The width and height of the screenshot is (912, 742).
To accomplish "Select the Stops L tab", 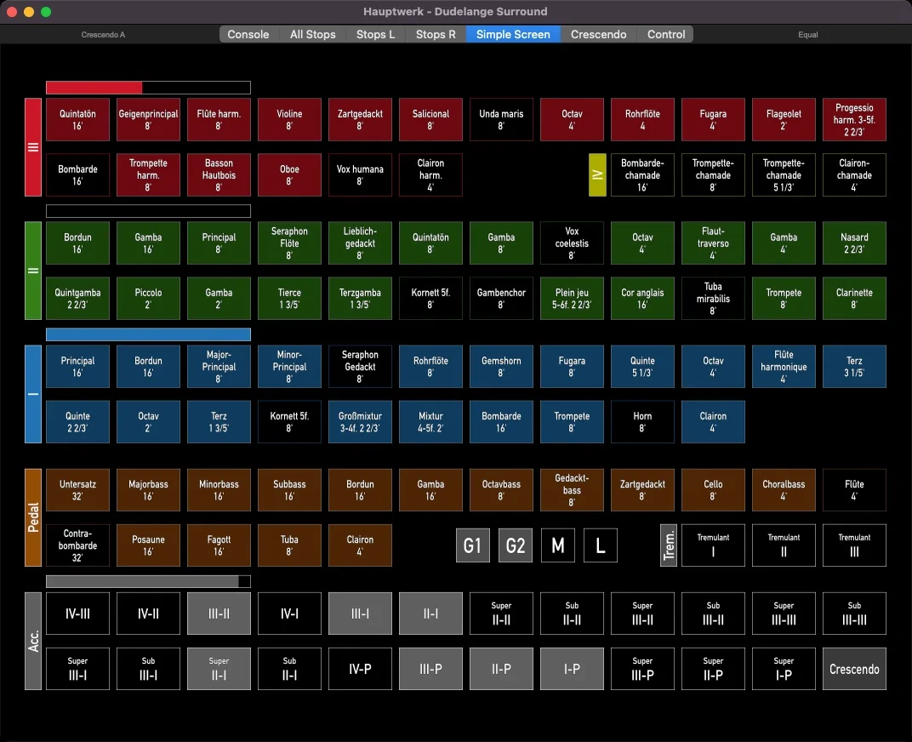I will coord(375,34).
